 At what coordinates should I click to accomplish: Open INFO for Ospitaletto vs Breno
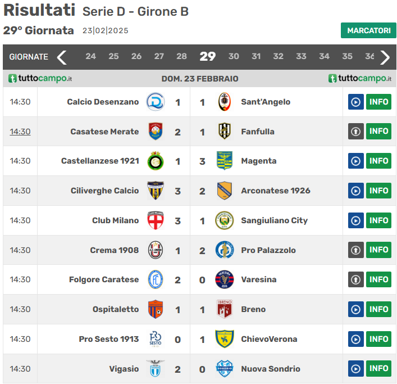point(378,309)
